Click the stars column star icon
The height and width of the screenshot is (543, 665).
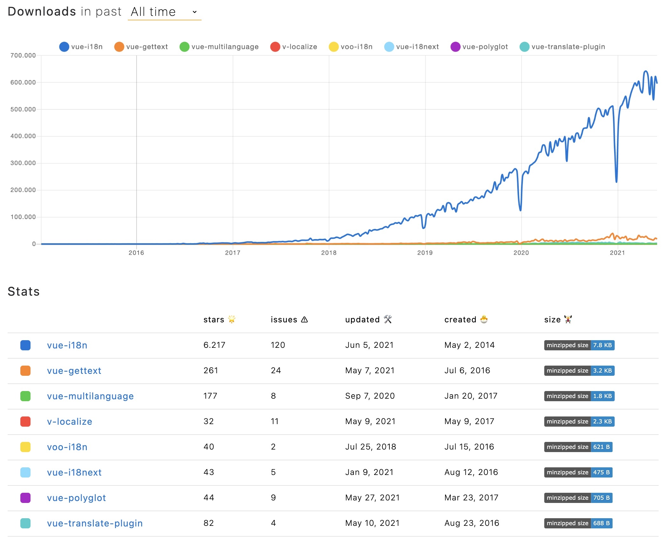(x=232, y=319)
